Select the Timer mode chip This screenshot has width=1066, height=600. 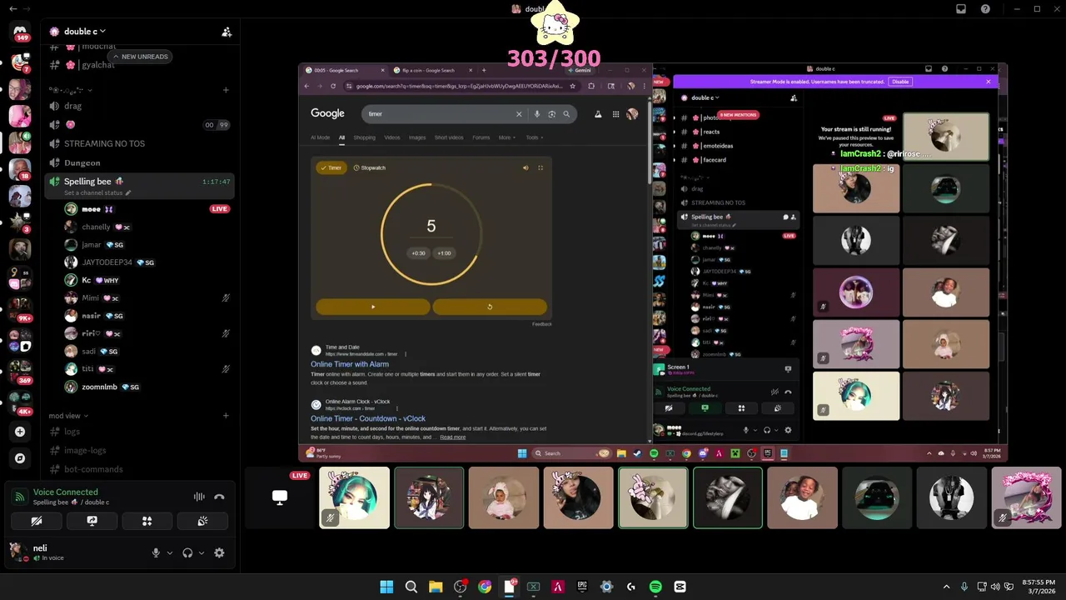[331, 167]
